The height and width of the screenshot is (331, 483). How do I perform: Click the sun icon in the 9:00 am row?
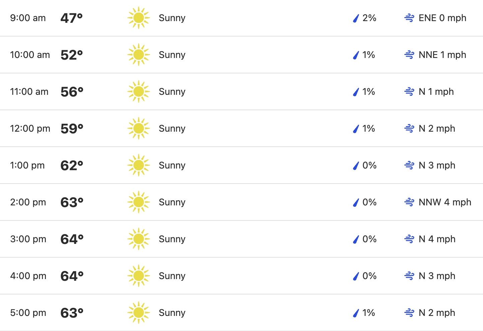(x=138, y=18)
